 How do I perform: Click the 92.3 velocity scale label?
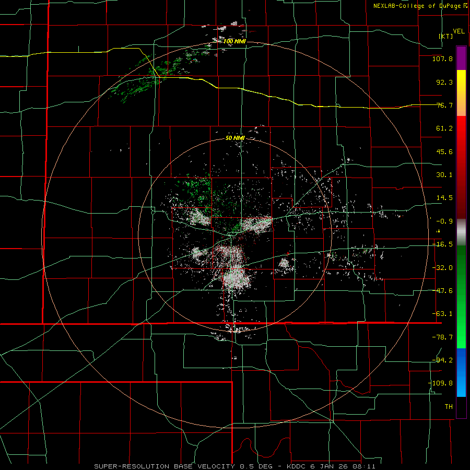444,82
